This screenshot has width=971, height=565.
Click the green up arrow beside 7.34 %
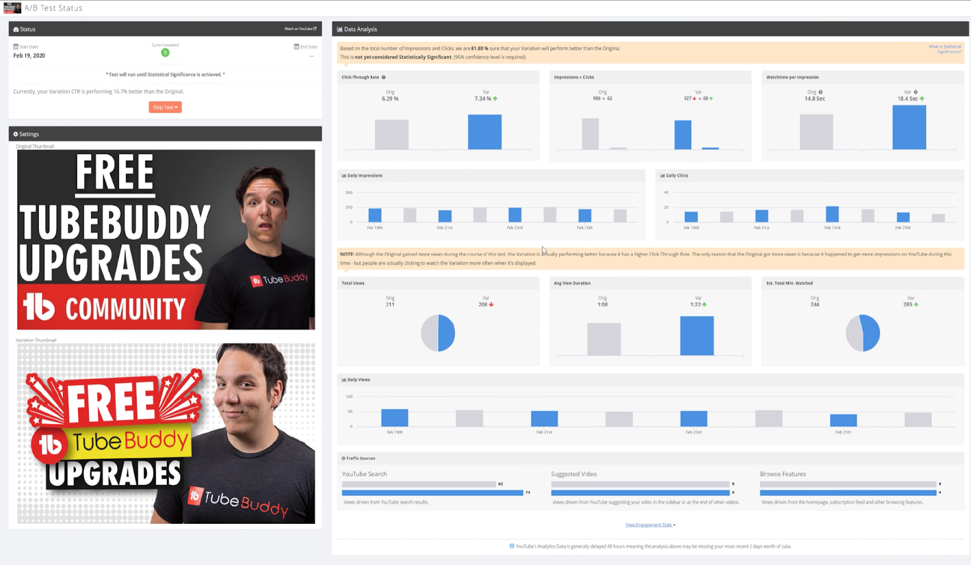[495, 99]
